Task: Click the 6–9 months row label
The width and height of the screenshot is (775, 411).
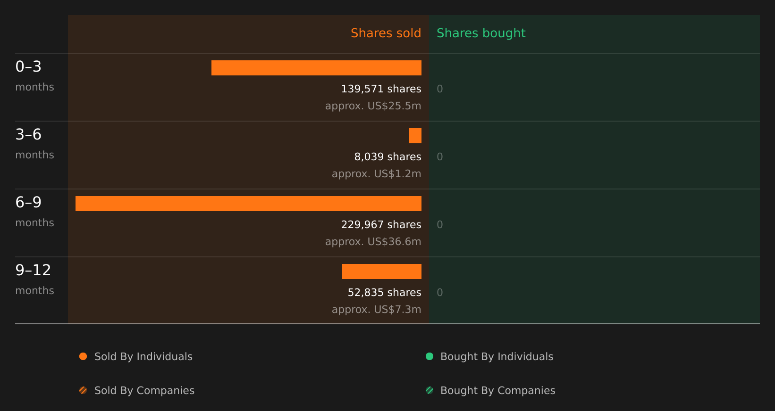Action: pyautogui.click(x=35, y=212)
